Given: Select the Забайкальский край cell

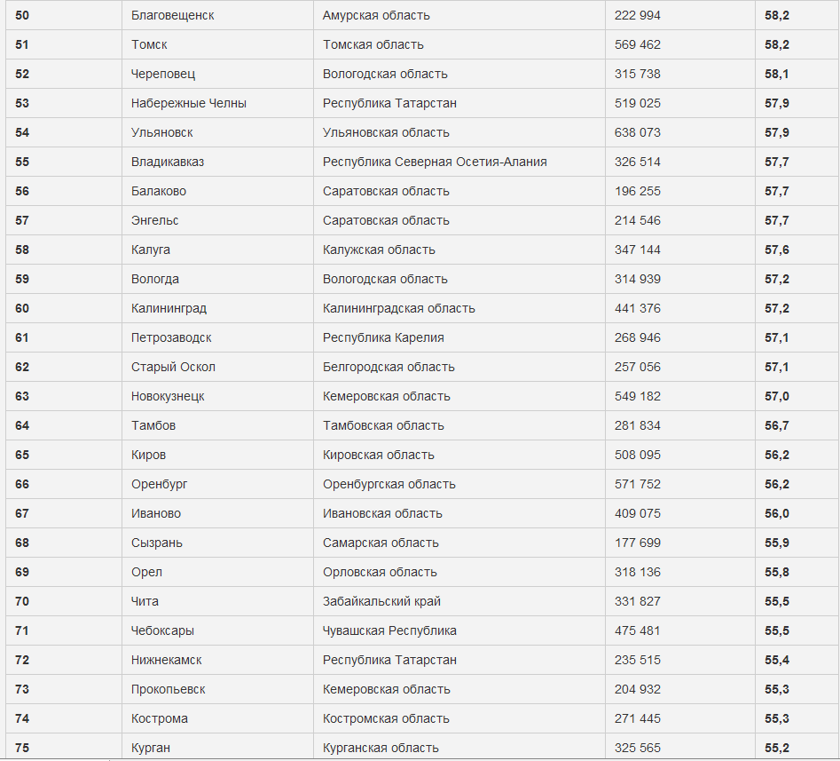Looking at the screenshot, I should coord(381,601).
